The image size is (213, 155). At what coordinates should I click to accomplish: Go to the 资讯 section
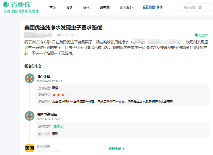(86, 7)
